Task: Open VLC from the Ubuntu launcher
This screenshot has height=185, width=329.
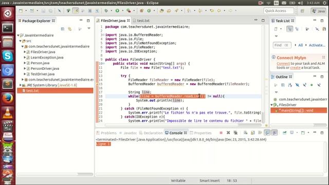Action: point(8,113)
